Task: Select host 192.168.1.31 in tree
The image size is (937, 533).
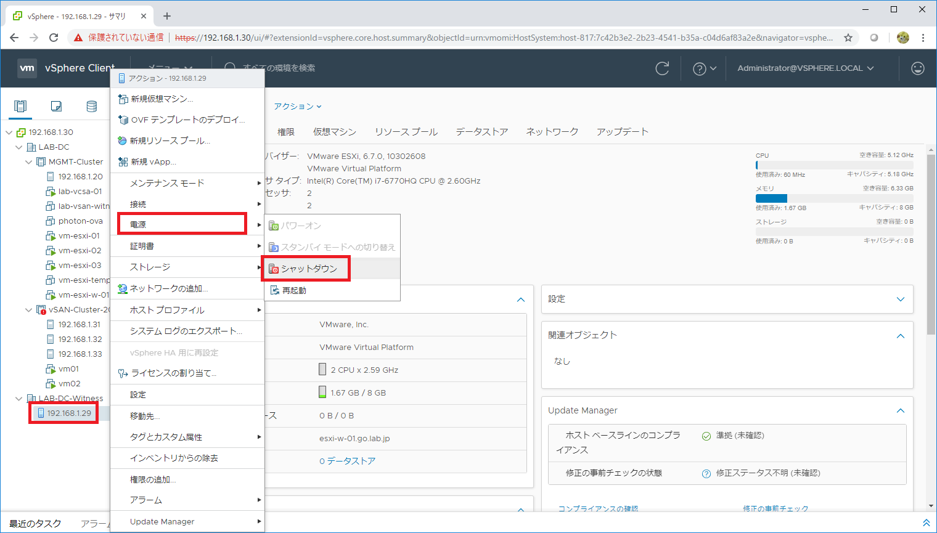Action: click(80, 325)
